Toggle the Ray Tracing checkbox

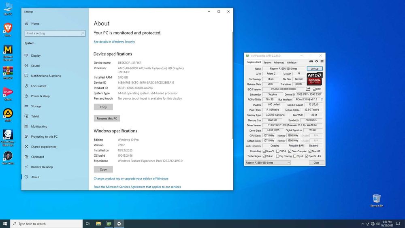click(x=277, y=156)
